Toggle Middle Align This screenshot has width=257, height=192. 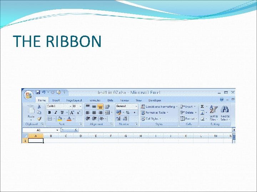pos(94,106)
